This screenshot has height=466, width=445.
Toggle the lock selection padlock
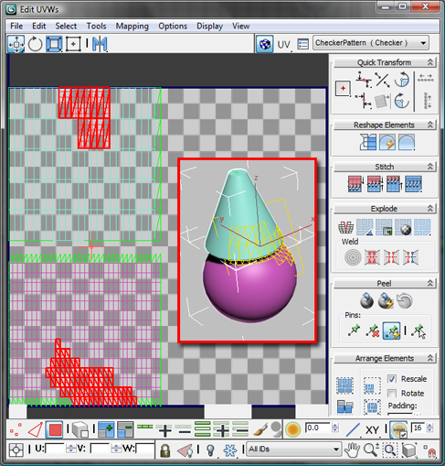[165, 450]
